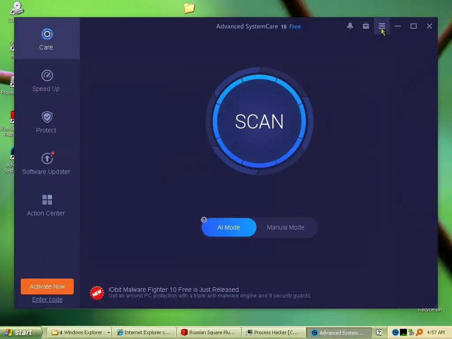Close the Advanced SystemCare window
This screenshot has width=452, height=339.
[429, 26]
